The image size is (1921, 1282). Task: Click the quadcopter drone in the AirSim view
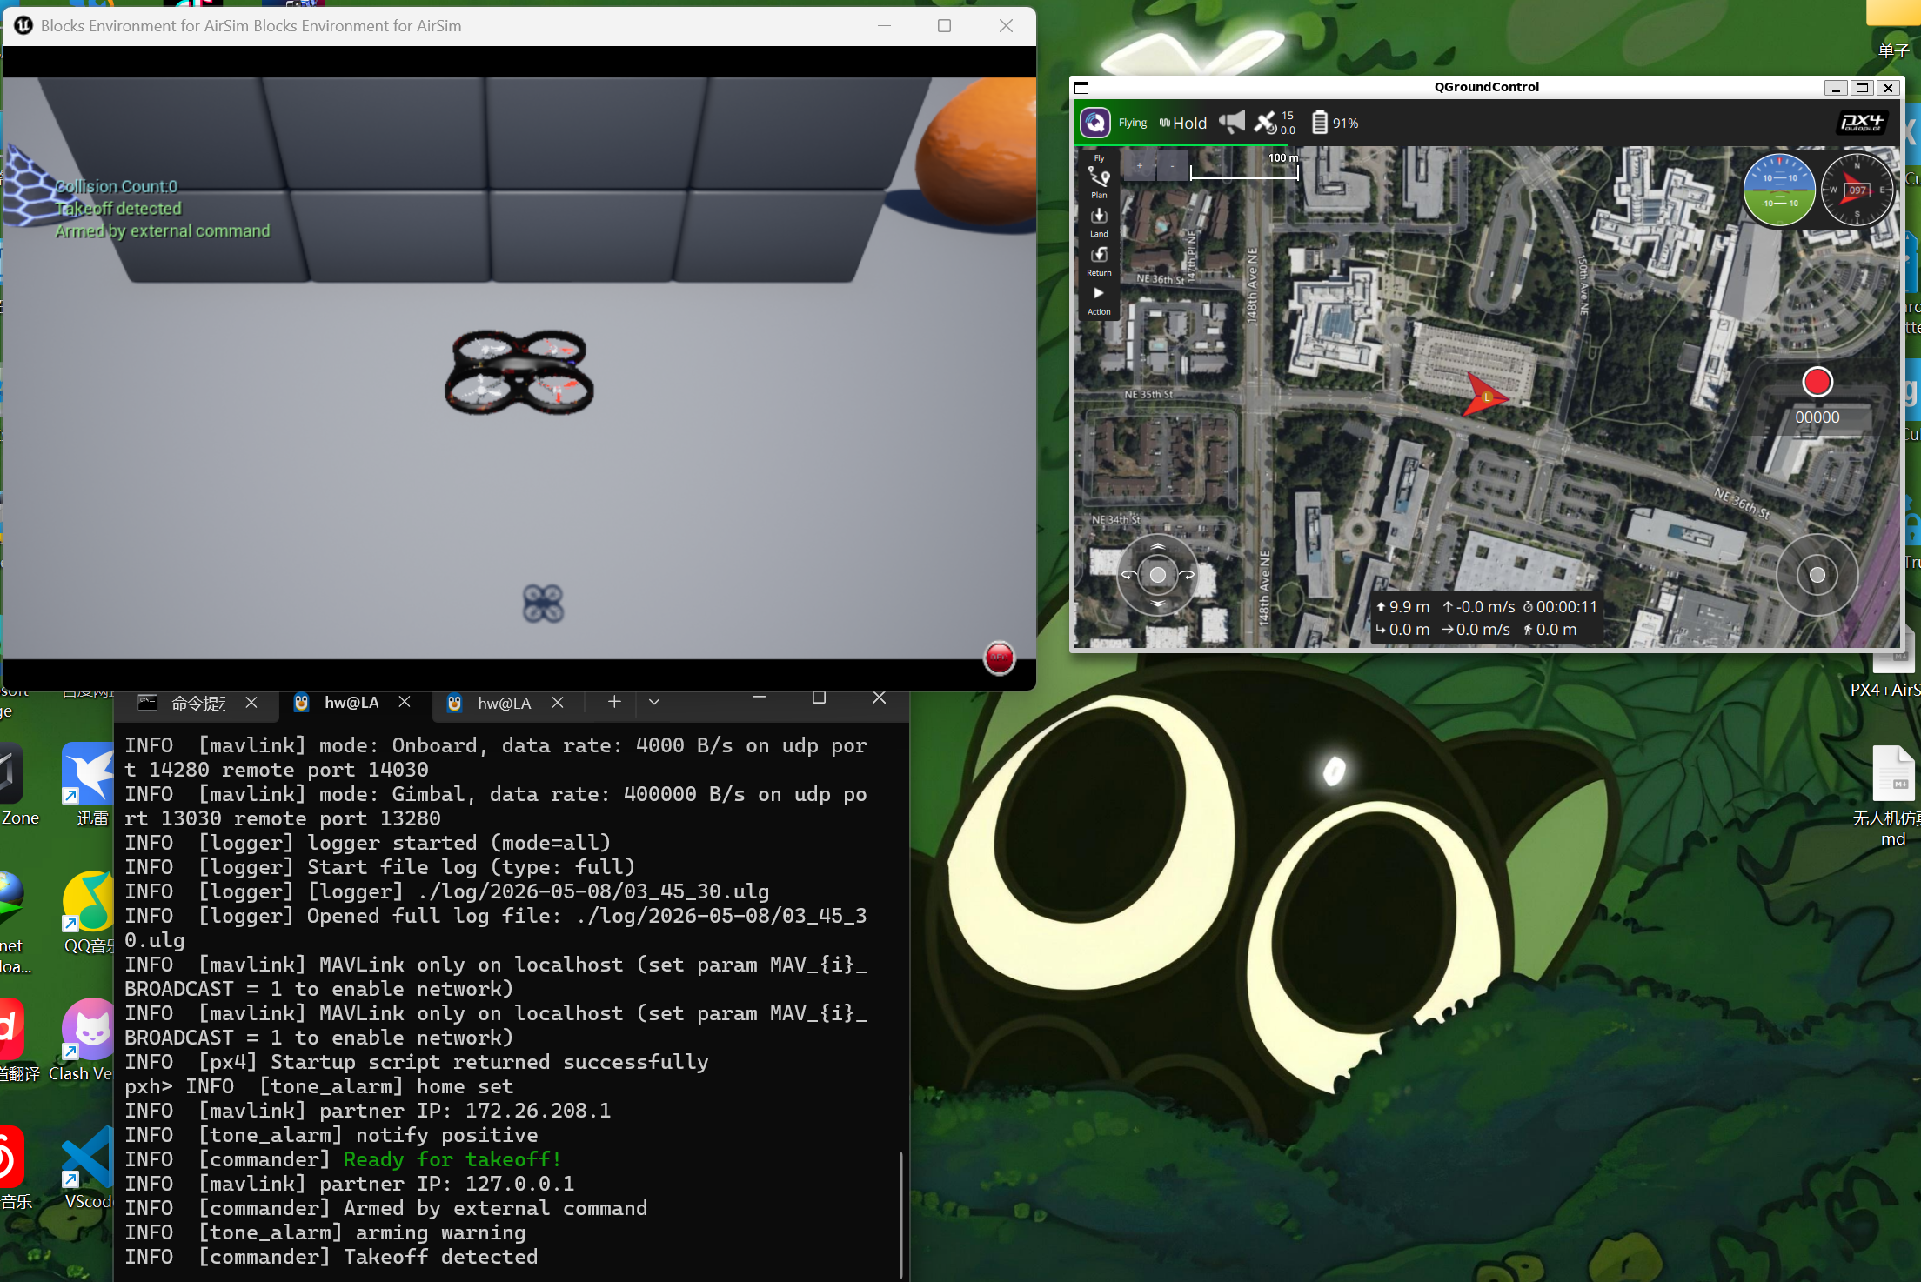pos(519,371)
